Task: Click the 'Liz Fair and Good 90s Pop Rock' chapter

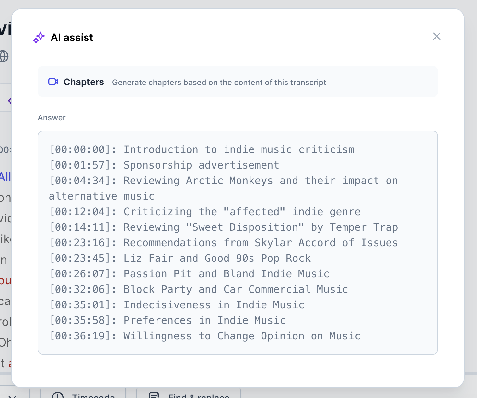Action: pyautogui.click(x=180, y=258)
